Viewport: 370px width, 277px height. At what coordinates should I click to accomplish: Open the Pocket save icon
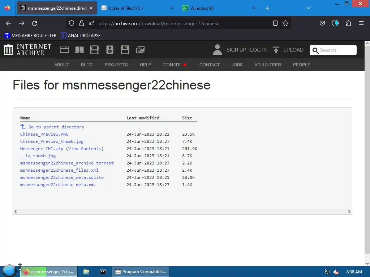coord(322,23)
